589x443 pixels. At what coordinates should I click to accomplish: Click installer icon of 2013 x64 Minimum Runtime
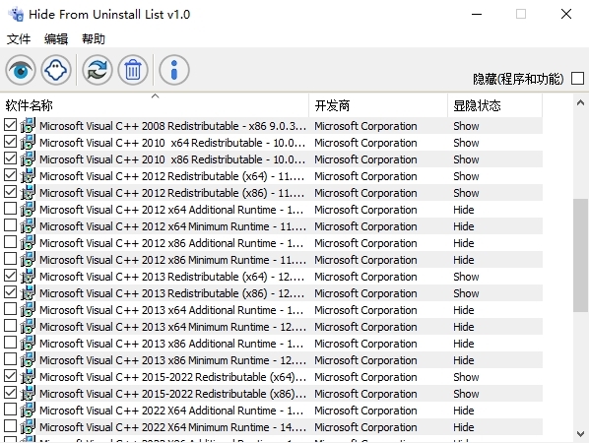click(x=28, y=326)
